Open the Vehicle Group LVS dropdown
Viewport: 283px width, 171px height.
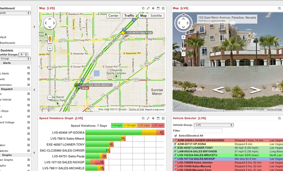213,125
